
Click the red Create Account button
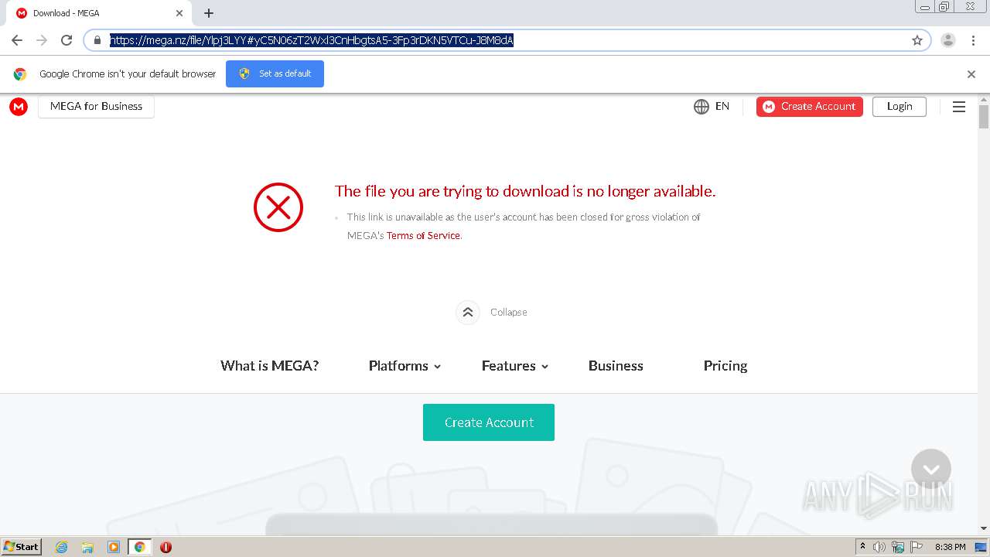(810, 107)
